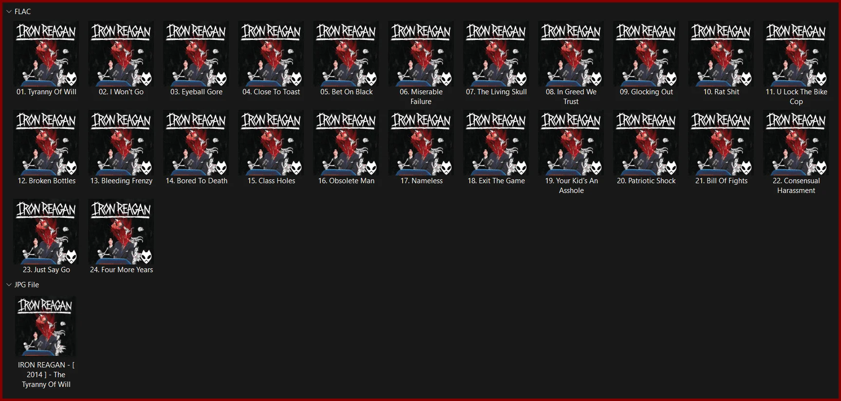Click the filename text 09. Glocking Out
Viewport: 841px width, 401px height.
click(646, 92)
